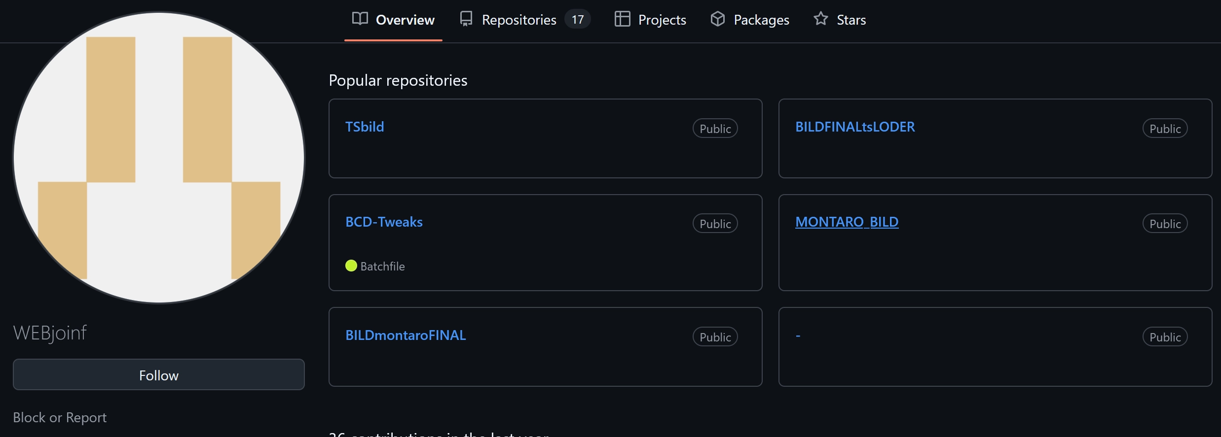1221x437 pixels.
Task: Open the Projects tab
Action: tap(650, 20)
